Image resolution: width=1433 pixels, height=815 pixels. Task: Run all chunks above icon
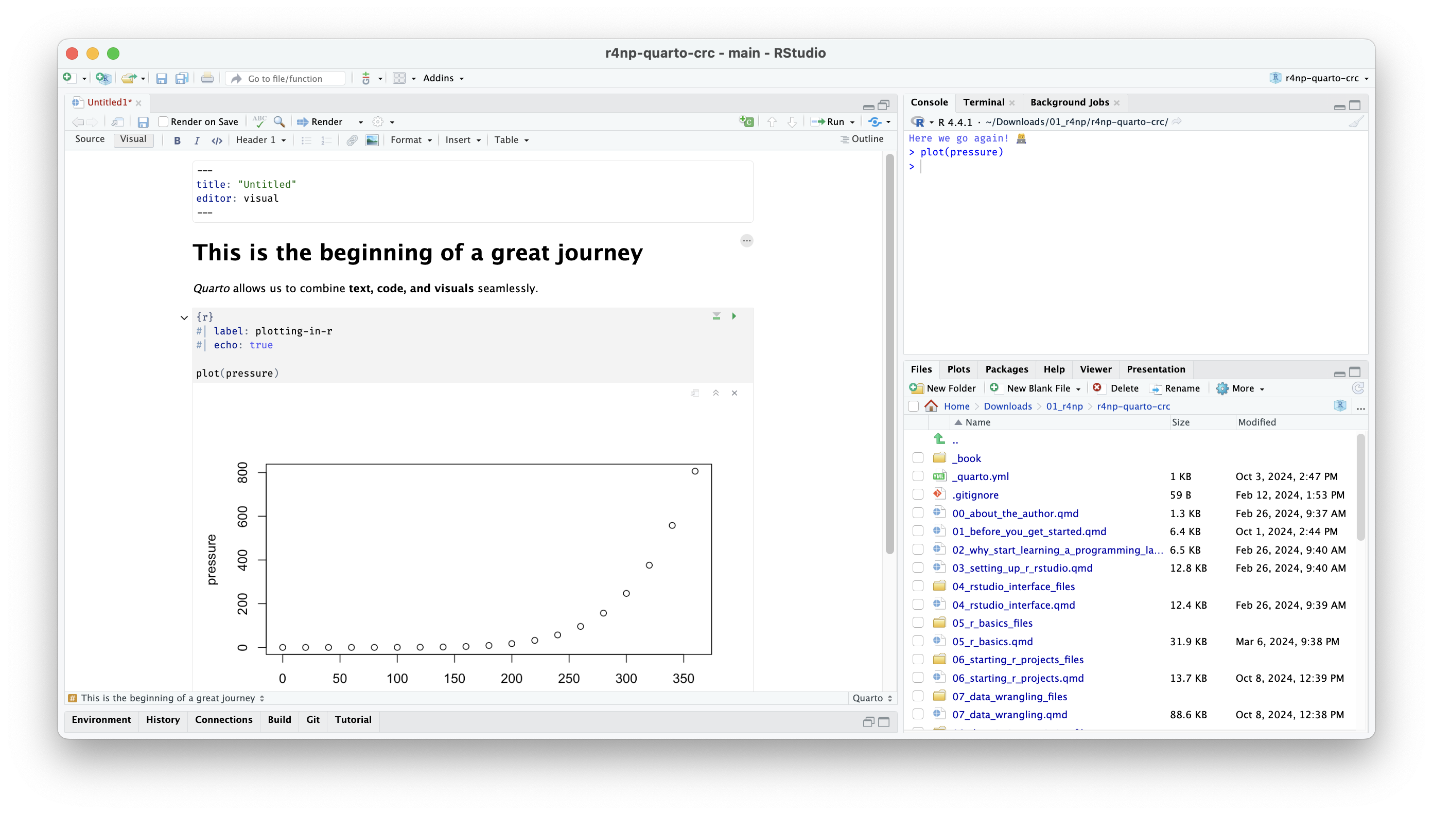(716, 316)
